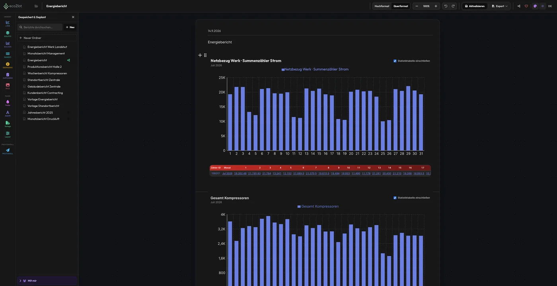Open the Vorlage page tool
The image size is (557, 286).
(8, 124)
